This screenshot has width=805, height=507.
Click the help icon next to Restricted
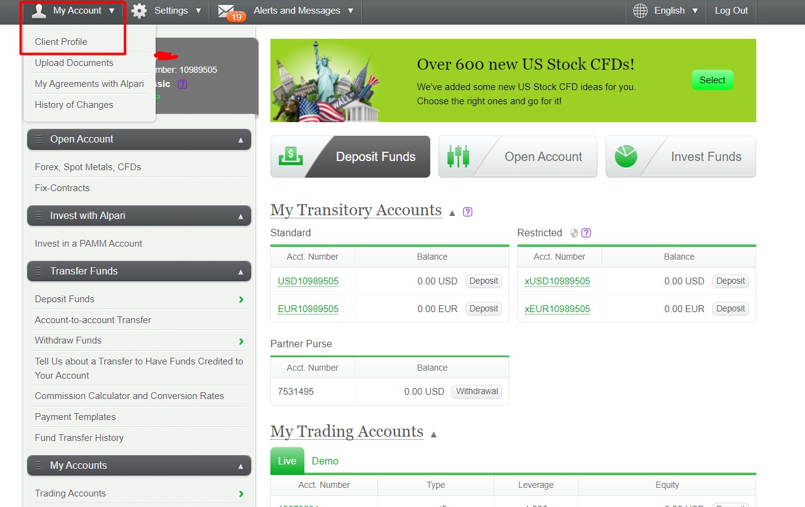click(x=586, y=233)
